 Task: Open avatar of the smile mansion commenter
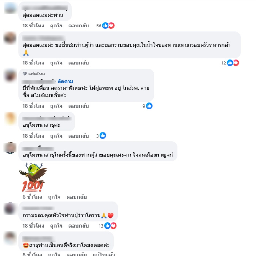(10, 76)
